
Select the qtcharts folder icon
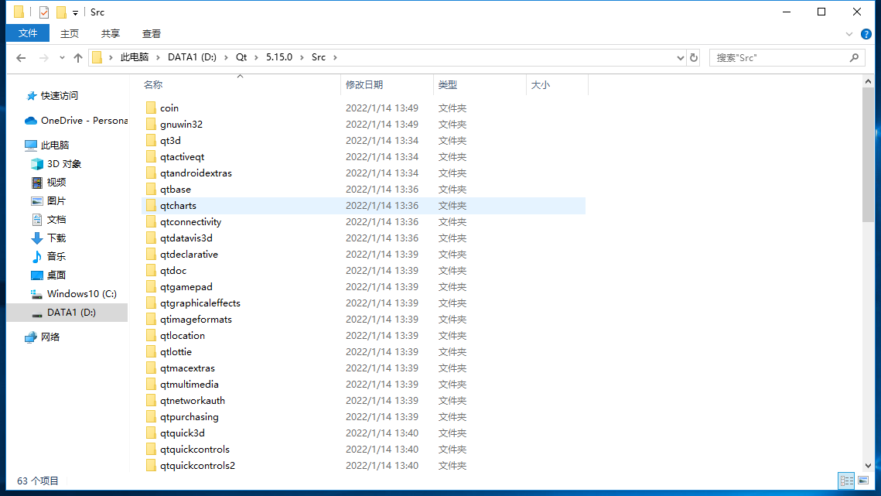point(151,206)
